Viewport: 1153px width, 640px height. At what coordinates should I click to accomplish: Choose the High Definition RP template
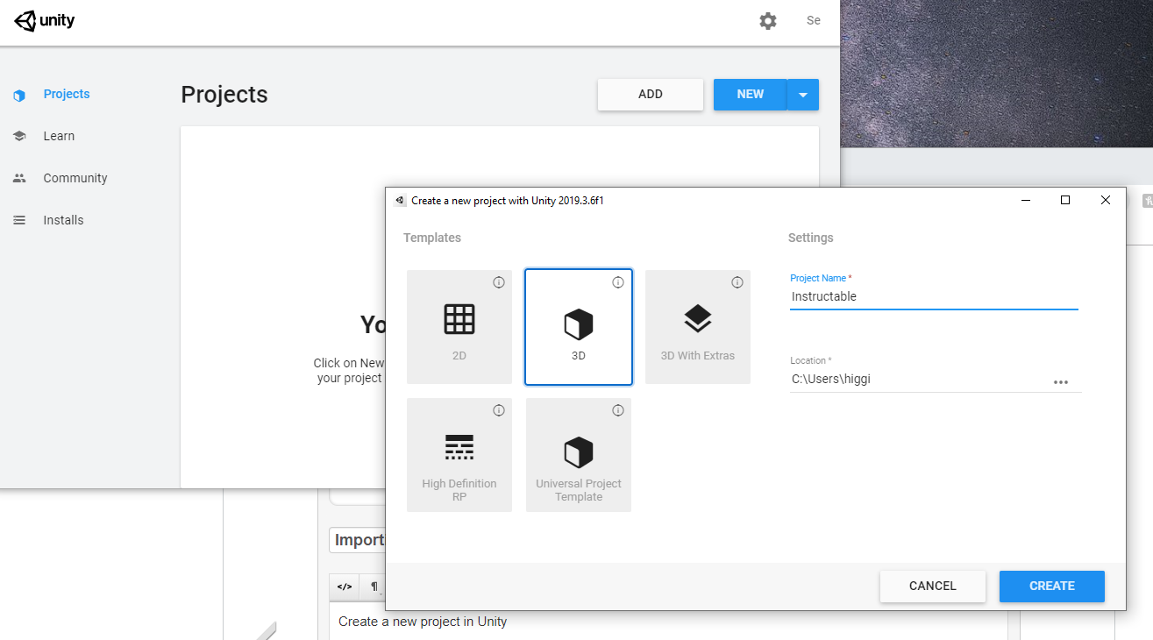click(459, 455)
